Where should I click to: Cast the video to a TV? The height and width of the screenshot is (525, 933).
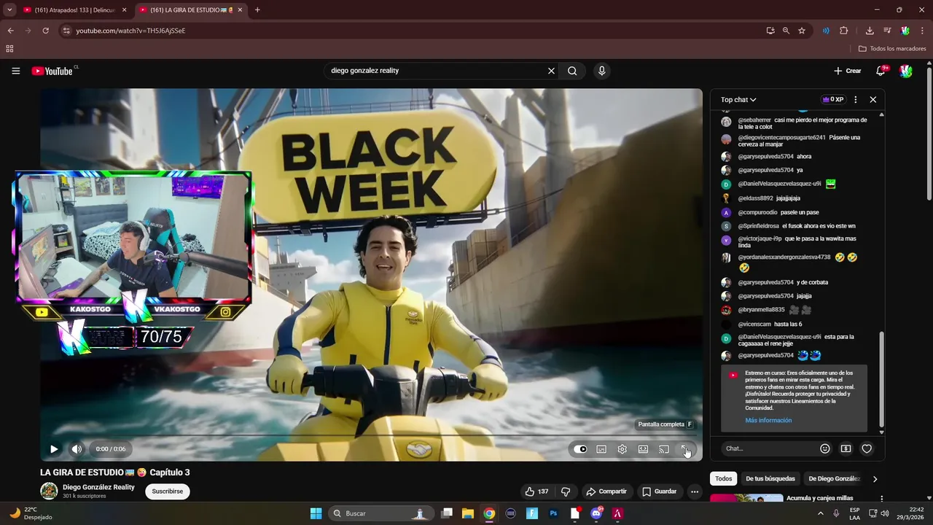(x=664, y=449)
